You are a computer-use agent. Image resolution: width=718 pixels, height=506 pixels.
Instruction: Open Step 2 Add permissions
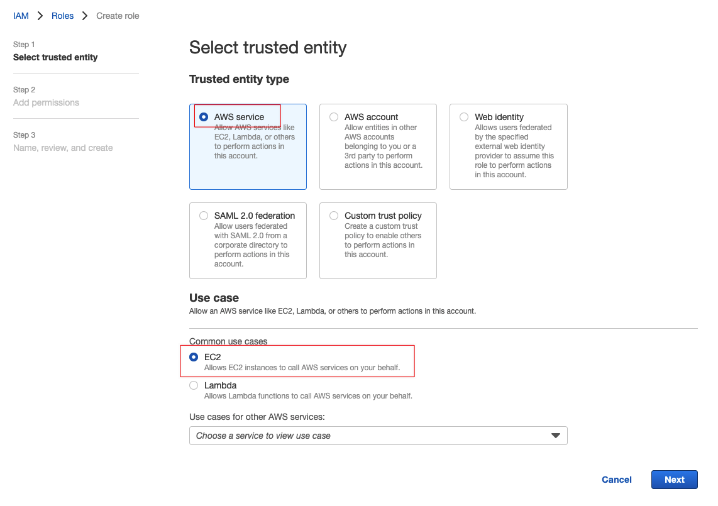click(47, 102)
